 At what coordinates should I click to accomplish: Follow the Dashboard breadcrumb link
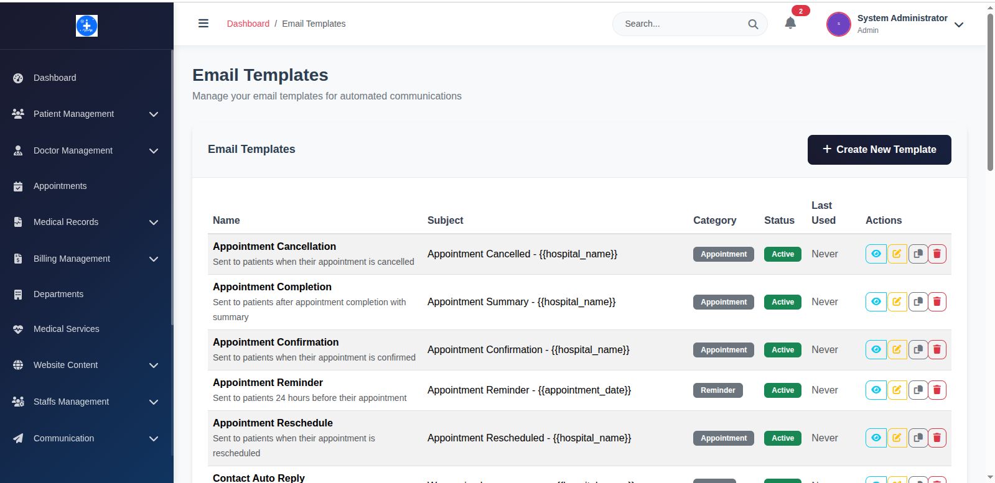tap(248, 24)
